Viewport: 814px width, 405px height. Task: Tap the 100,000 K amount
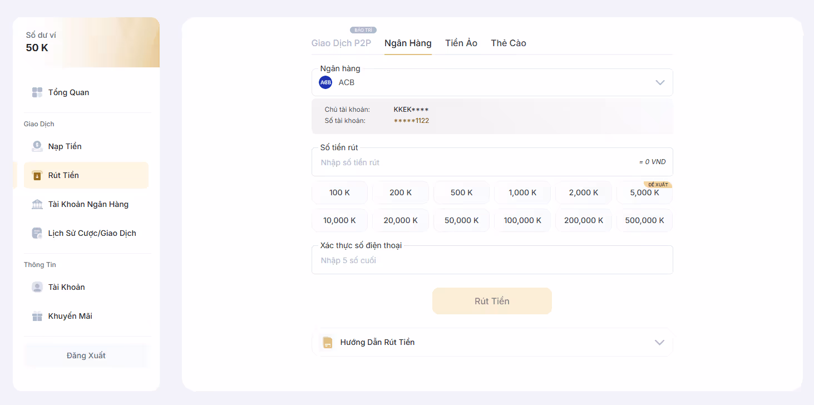(x=522, y=220)
